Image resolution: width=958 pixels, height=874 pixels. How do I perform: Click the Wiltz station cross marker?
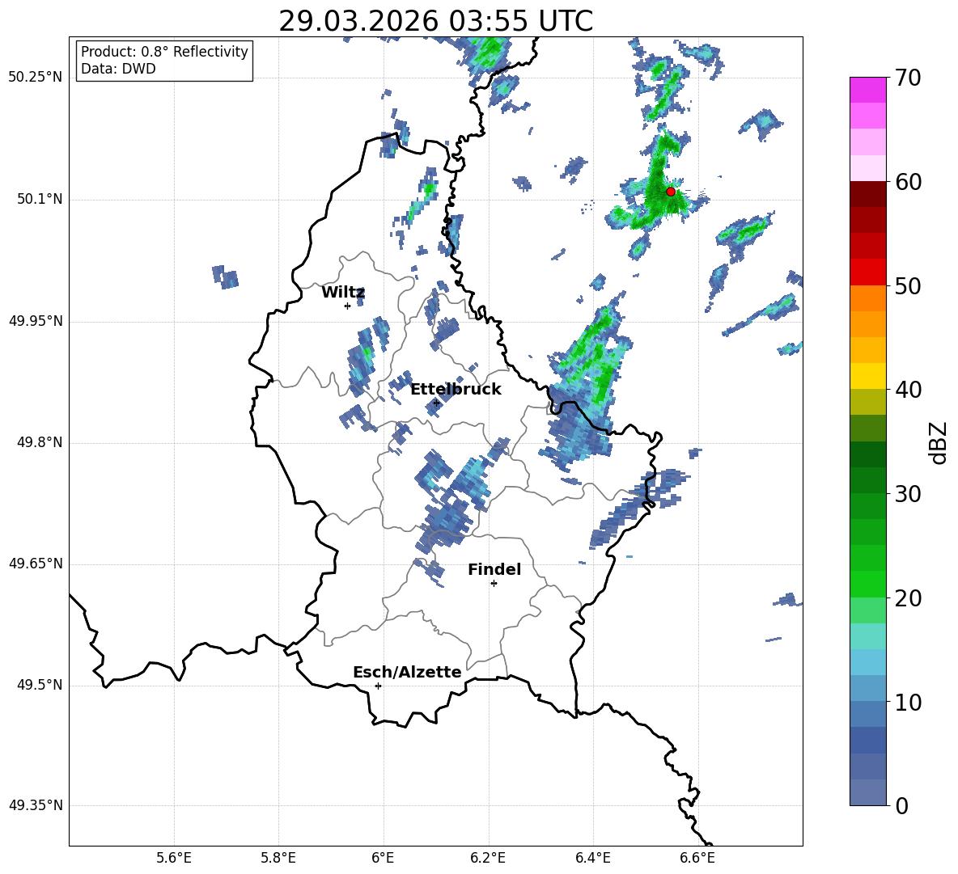click(x=347, y=306)
